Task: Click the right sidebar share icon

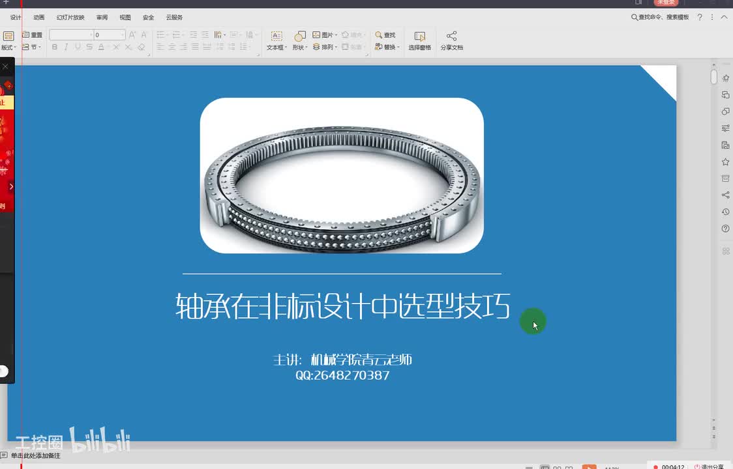Action: pyautogui.click(x=726, y=195)
